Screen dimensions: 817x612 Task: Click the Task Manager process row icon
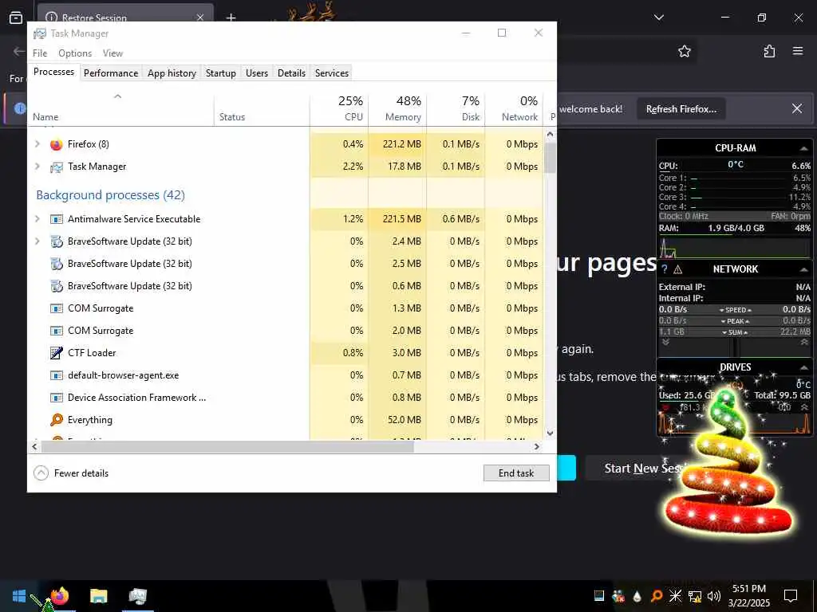click(x=57, y=167)
